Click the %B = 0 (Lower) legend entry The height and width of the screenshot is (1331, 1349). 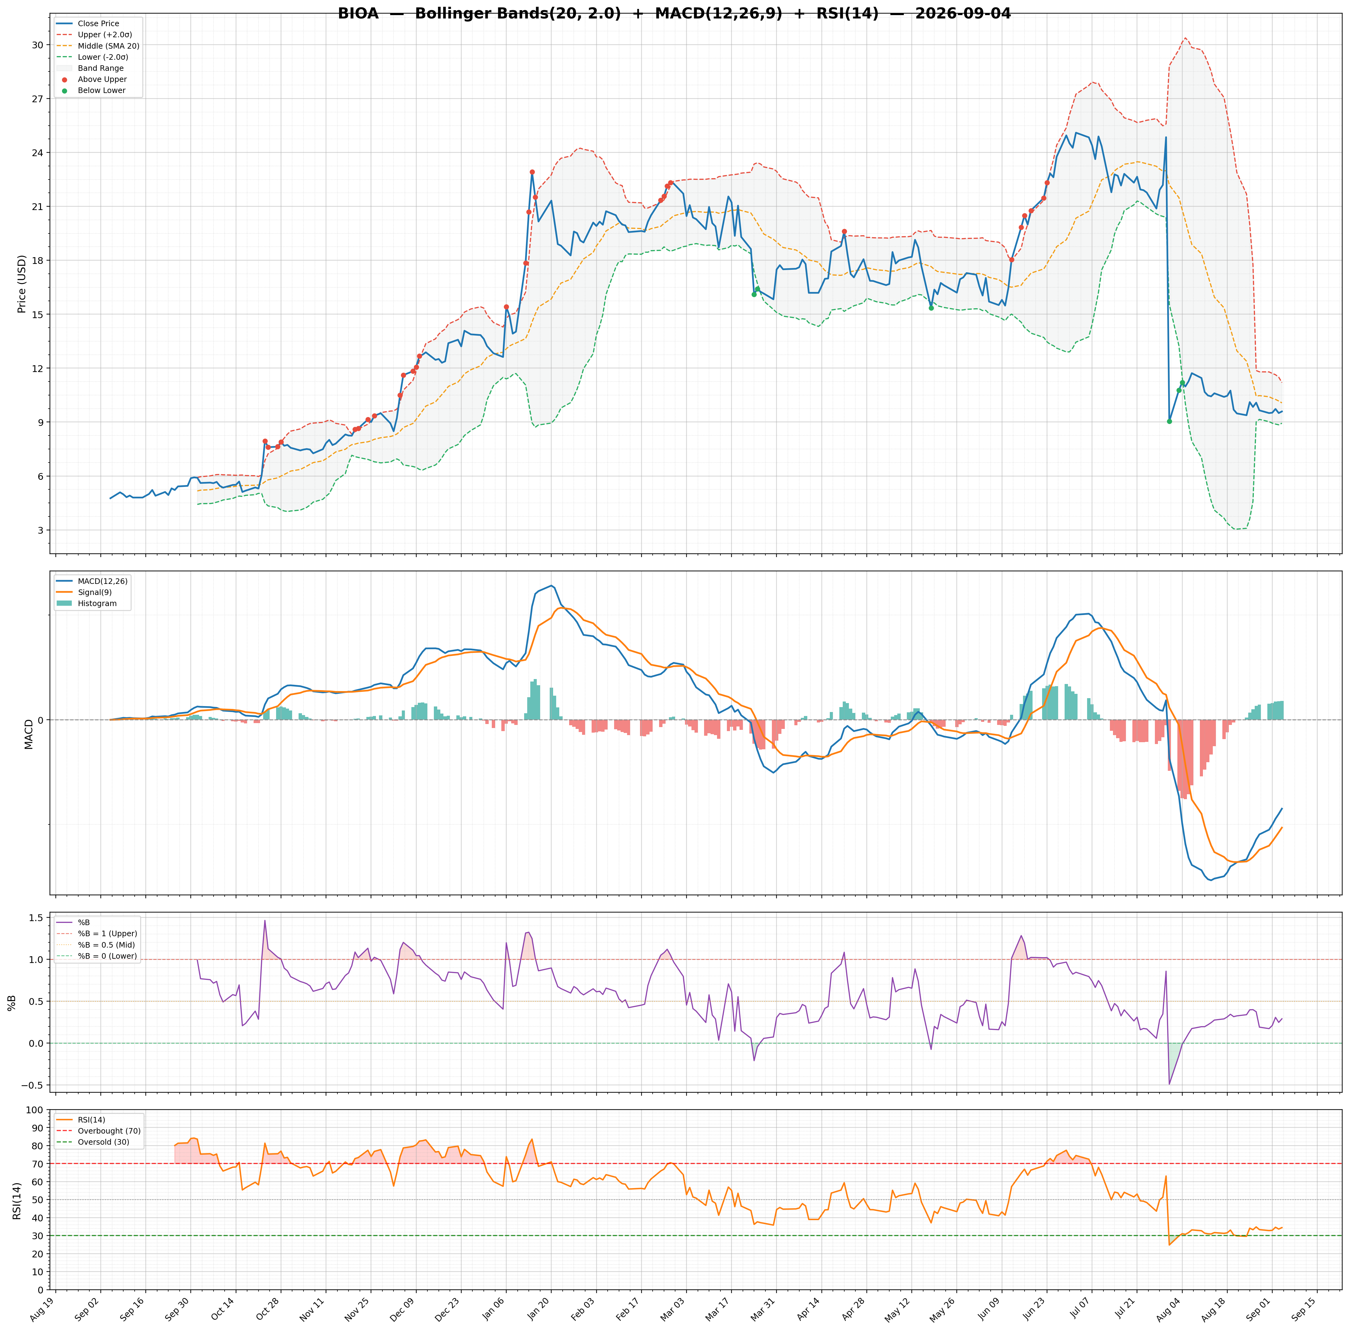97,956
